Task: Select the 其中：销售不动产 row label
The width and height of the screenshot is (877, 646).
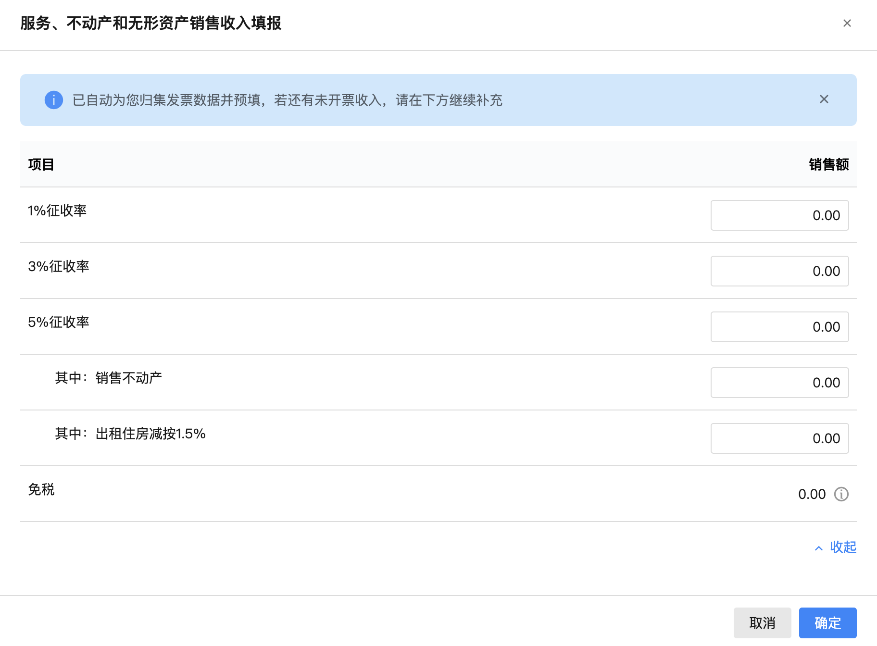Action: click(109, 378)
